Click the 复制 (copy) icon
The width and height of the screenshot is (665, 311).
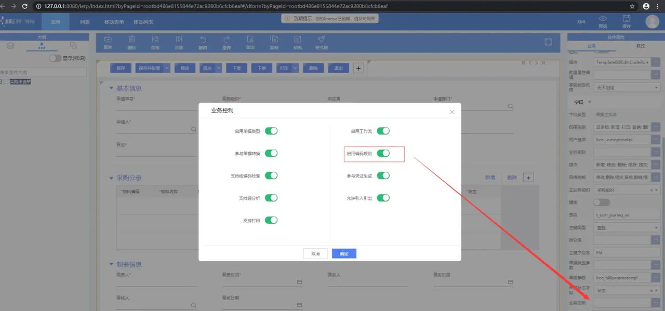(x=274, y=39)
